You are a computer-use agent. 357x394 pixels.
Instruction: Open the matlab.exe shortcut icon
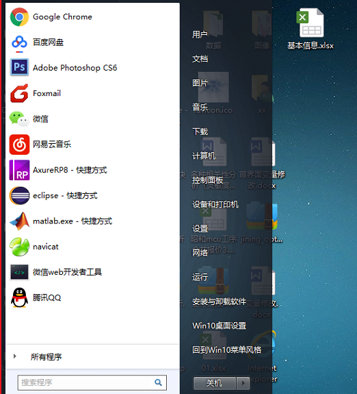19,221
